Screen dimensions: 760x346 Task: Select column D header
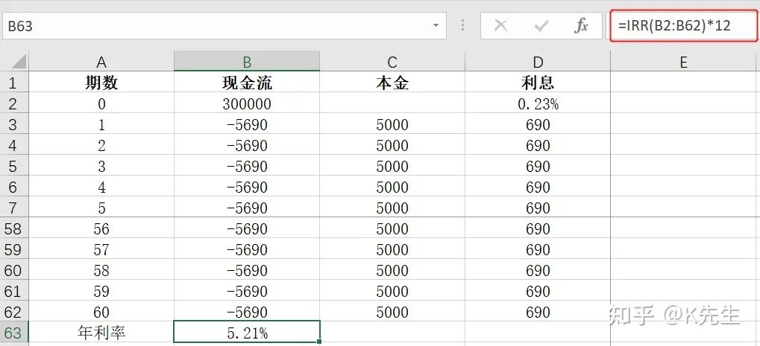point(538,62)
